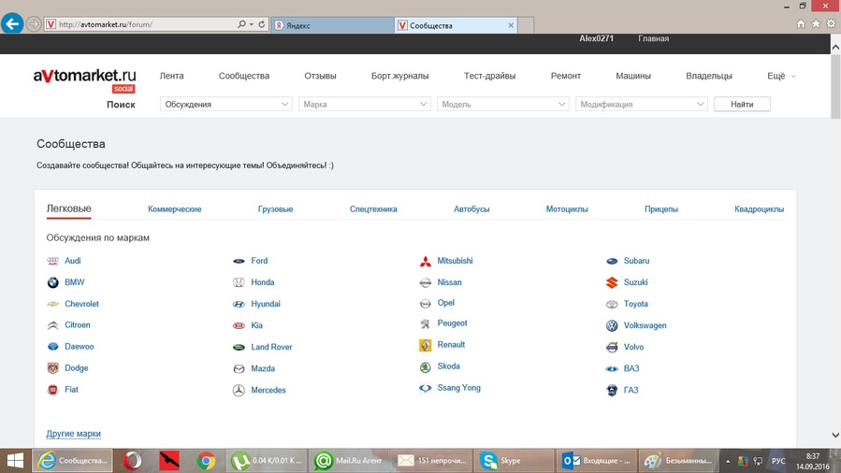Click the Honda logo icon
The width and height of the screenshot is (841, 473).
pos(239,282)
